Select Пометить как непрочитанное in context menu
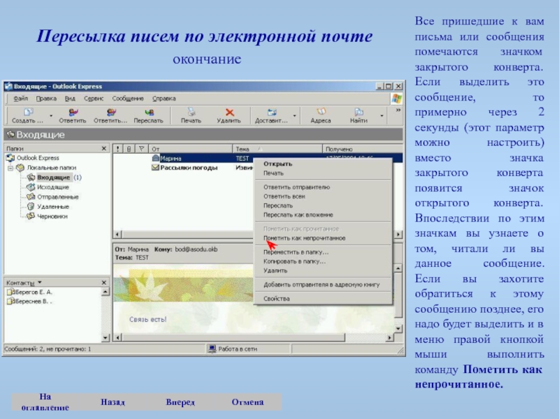Screen dimensions: 559x419 tap(304, 238)
